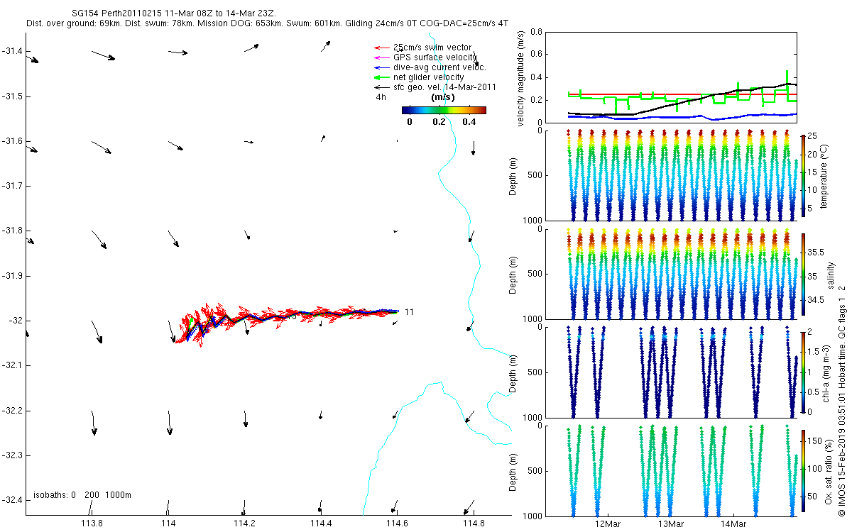Image resolution: width=852 pixels, height=532 pixels.
Task: Click latitude tick label '-31.9'
Action: pyautogui.click(x=12, y=275)
